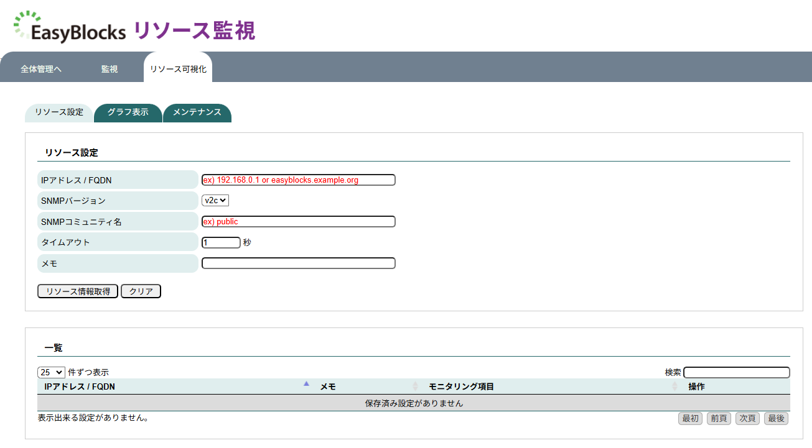Click the タイムアウト seconds field

pyautogui.click(x=221, y=242)
